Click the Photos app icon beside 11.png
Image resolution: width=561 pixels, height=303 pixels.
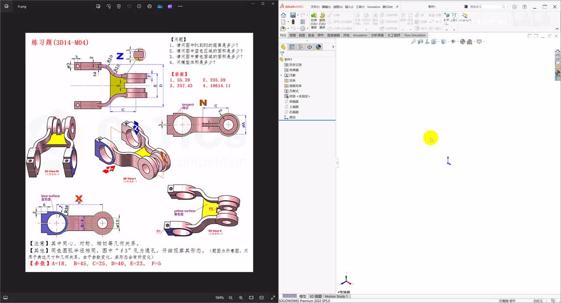click(x=6, y=7)
